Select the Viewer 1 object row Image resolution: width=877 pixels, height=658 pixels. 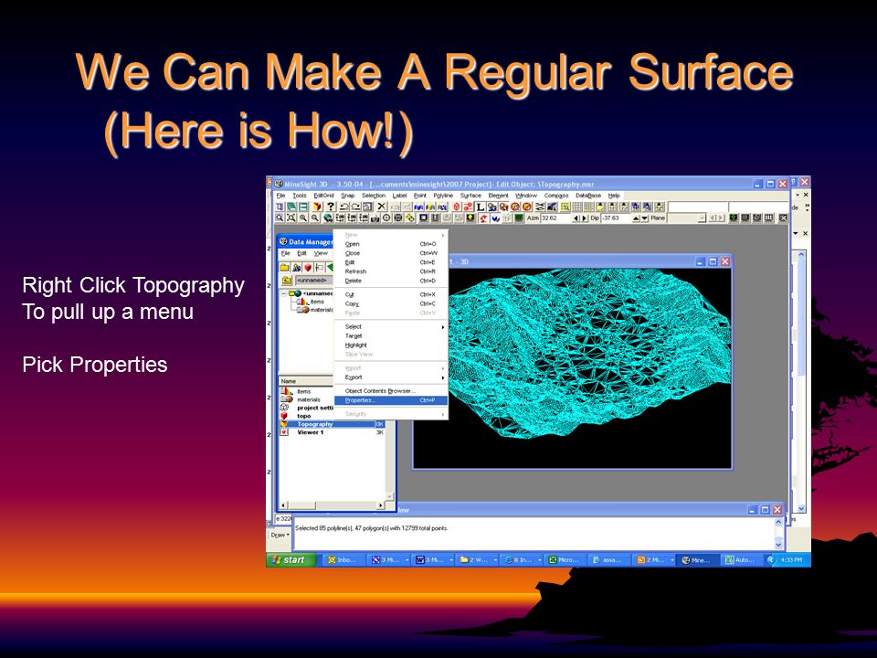pos(333,432)
